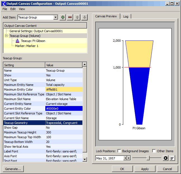This screenshot has width=181, height=174.
Task: Click the Teacup Geometry value cell
Action: pos(64,123)
